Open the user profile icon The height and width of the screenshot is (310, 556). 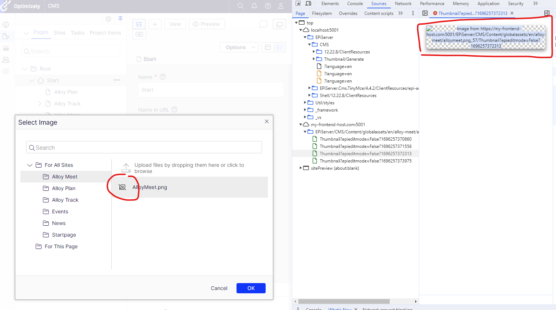pyautogui.click(x=281, y=6)
